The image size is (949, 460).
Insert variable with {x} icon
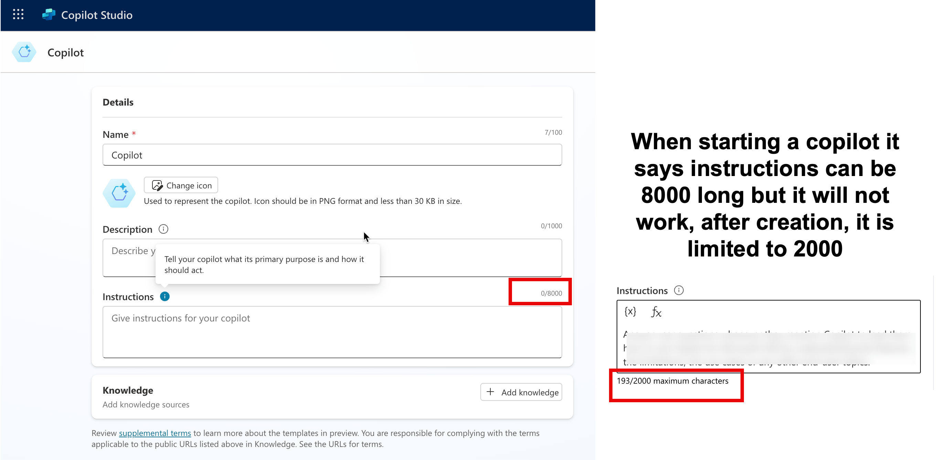click(630, 312)
